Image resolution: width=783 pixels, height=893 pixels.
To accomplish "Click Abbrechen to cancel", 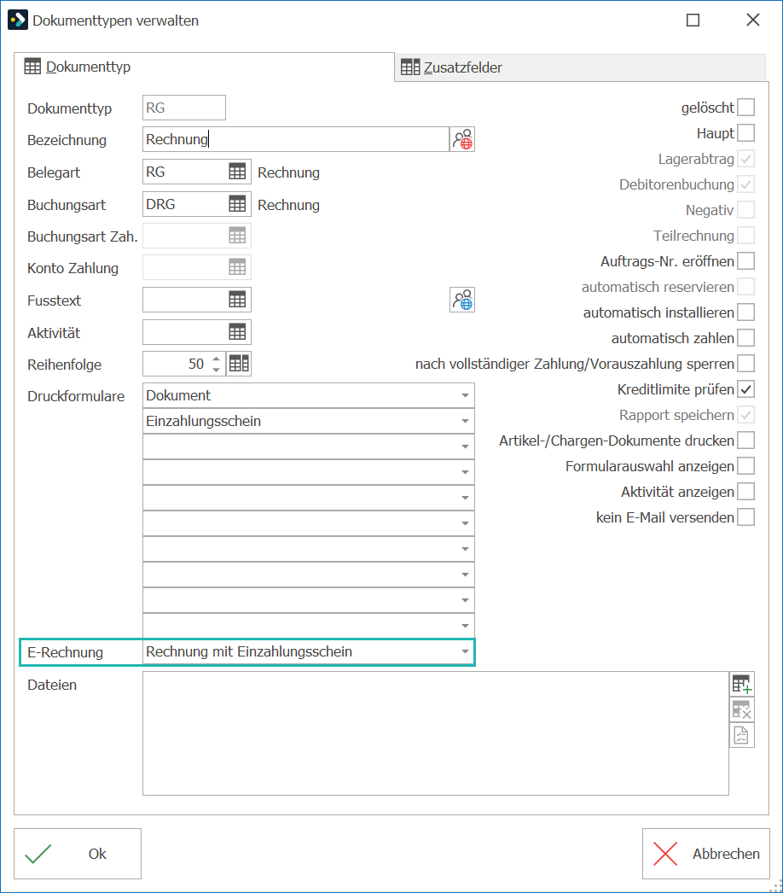I will (706, 854).
